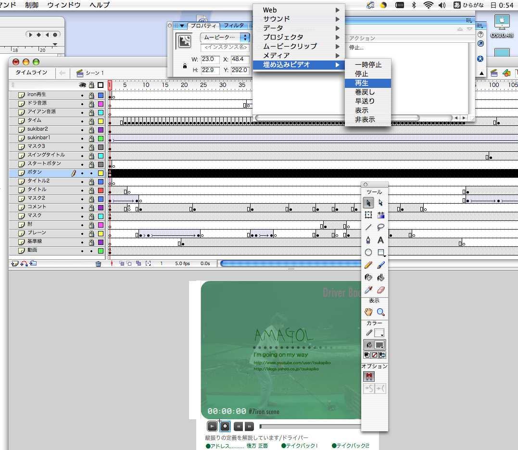Pick the Eyedropper tool
This screenshot has height=450, width=518.
tap(368, 290)
